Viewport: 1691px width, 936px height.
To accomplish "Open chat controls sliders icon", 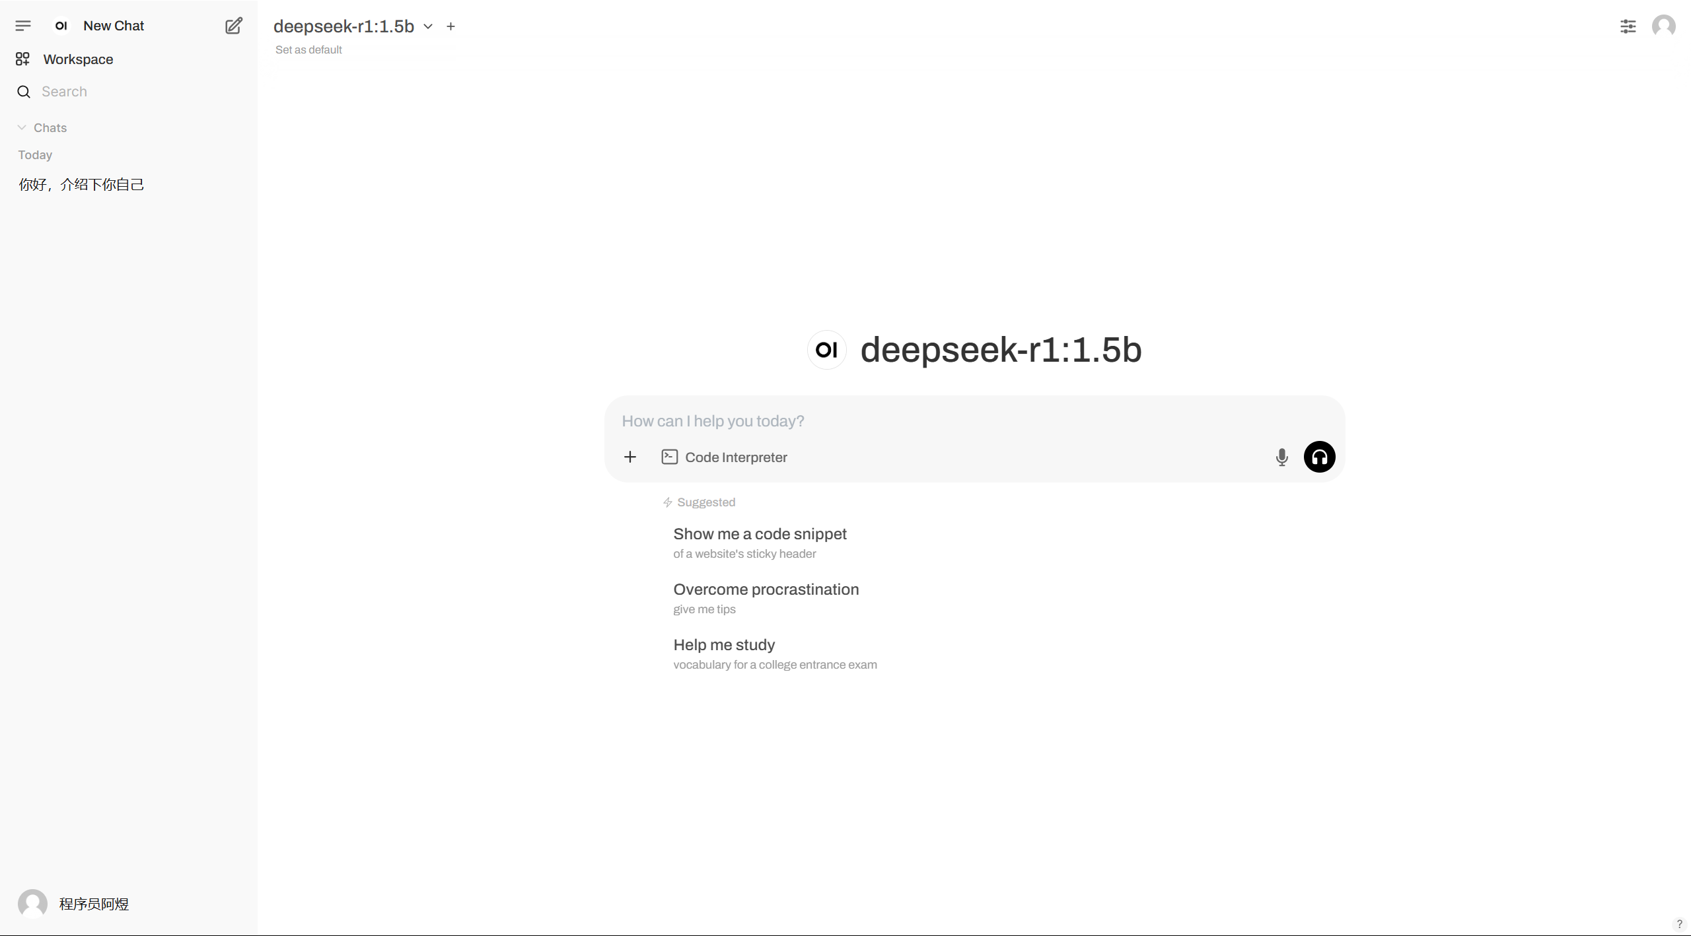I will (1628, 26).
